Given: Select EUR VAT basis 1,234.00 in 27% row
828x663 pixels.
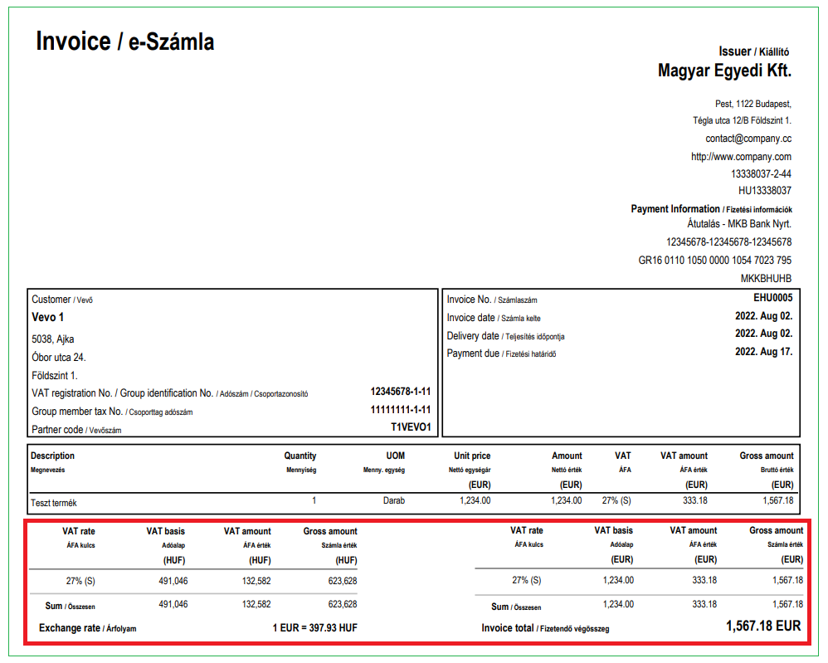Looking at the screenshot, I should click(618, 580).
